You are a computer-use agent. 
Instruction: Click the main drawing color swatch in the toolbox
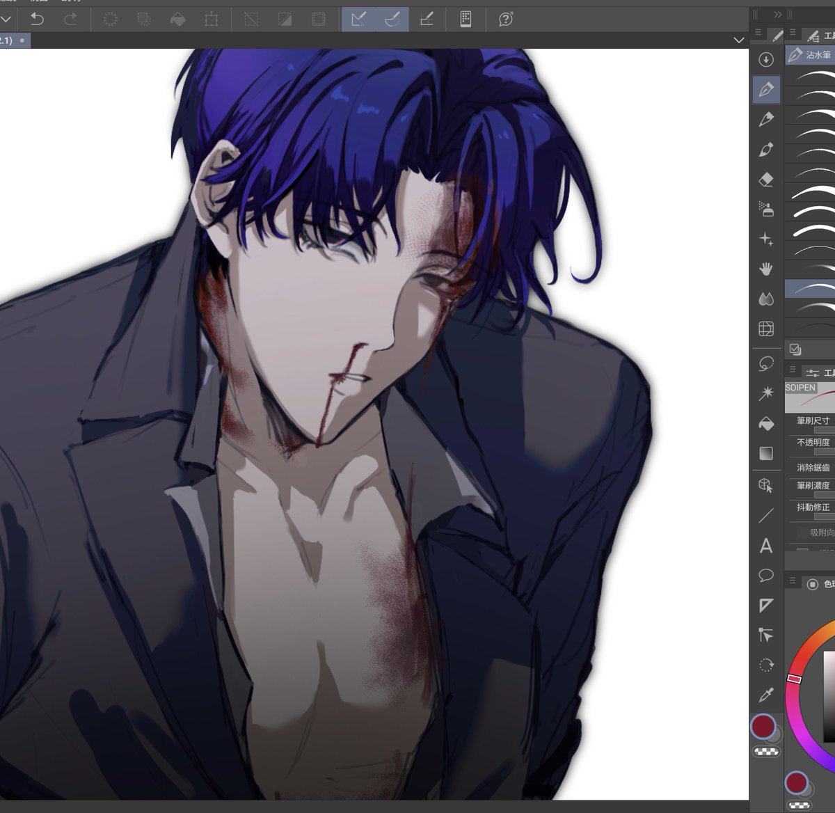tap(763, 726)
